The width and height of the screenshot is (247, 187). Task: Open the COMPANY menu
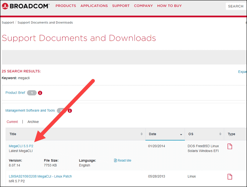tap(143, 6)
